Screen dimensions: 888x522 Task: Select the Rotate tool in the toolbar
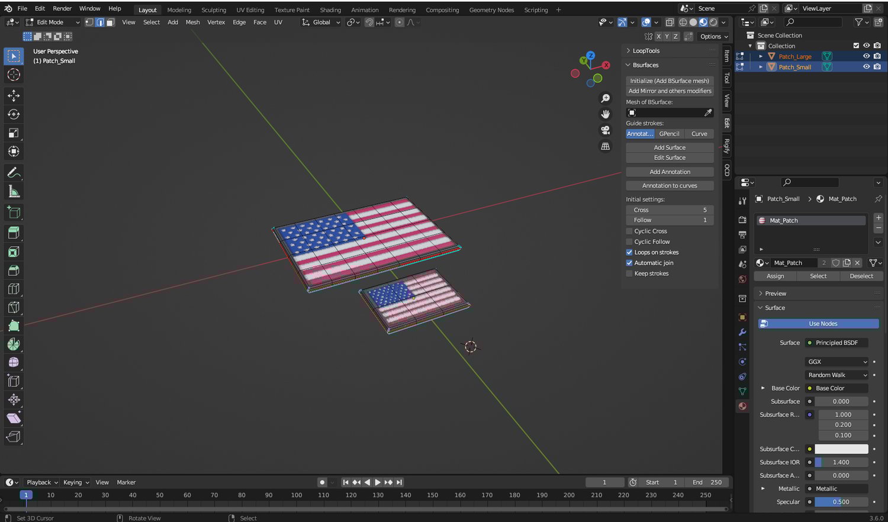coord(14,114)
